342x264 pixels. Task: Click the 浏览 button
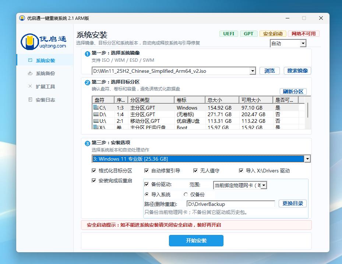269,71
